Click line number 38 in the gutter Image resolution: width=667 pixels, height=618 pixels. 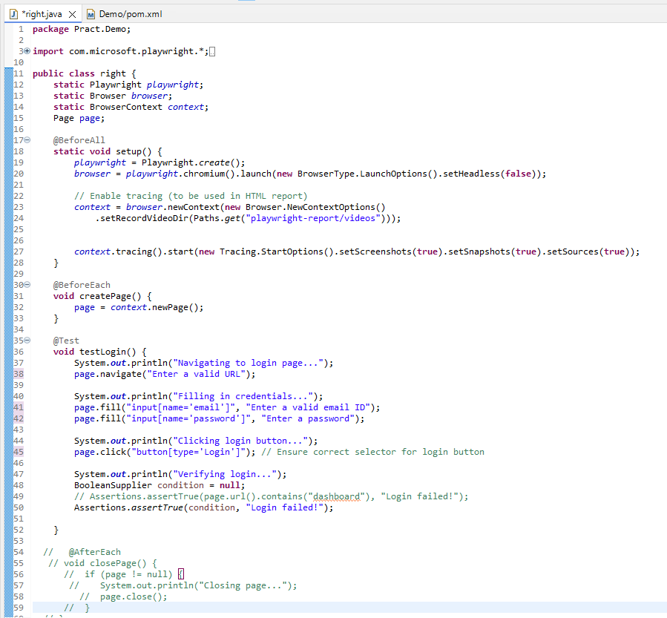(19, 374)
